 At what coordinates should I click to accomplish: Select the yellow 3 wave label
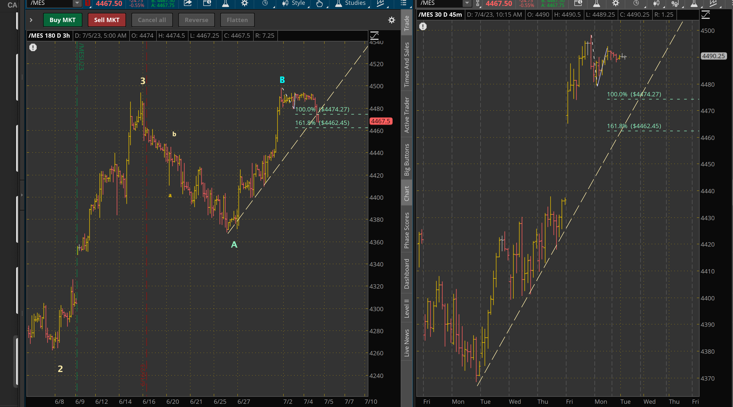(143, 81)
